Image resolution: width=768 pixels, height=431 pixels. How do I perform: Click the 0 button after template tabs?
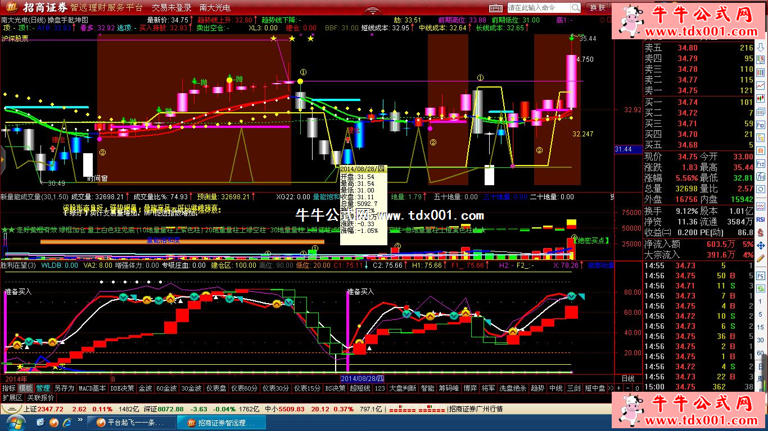tap(637, 388)
